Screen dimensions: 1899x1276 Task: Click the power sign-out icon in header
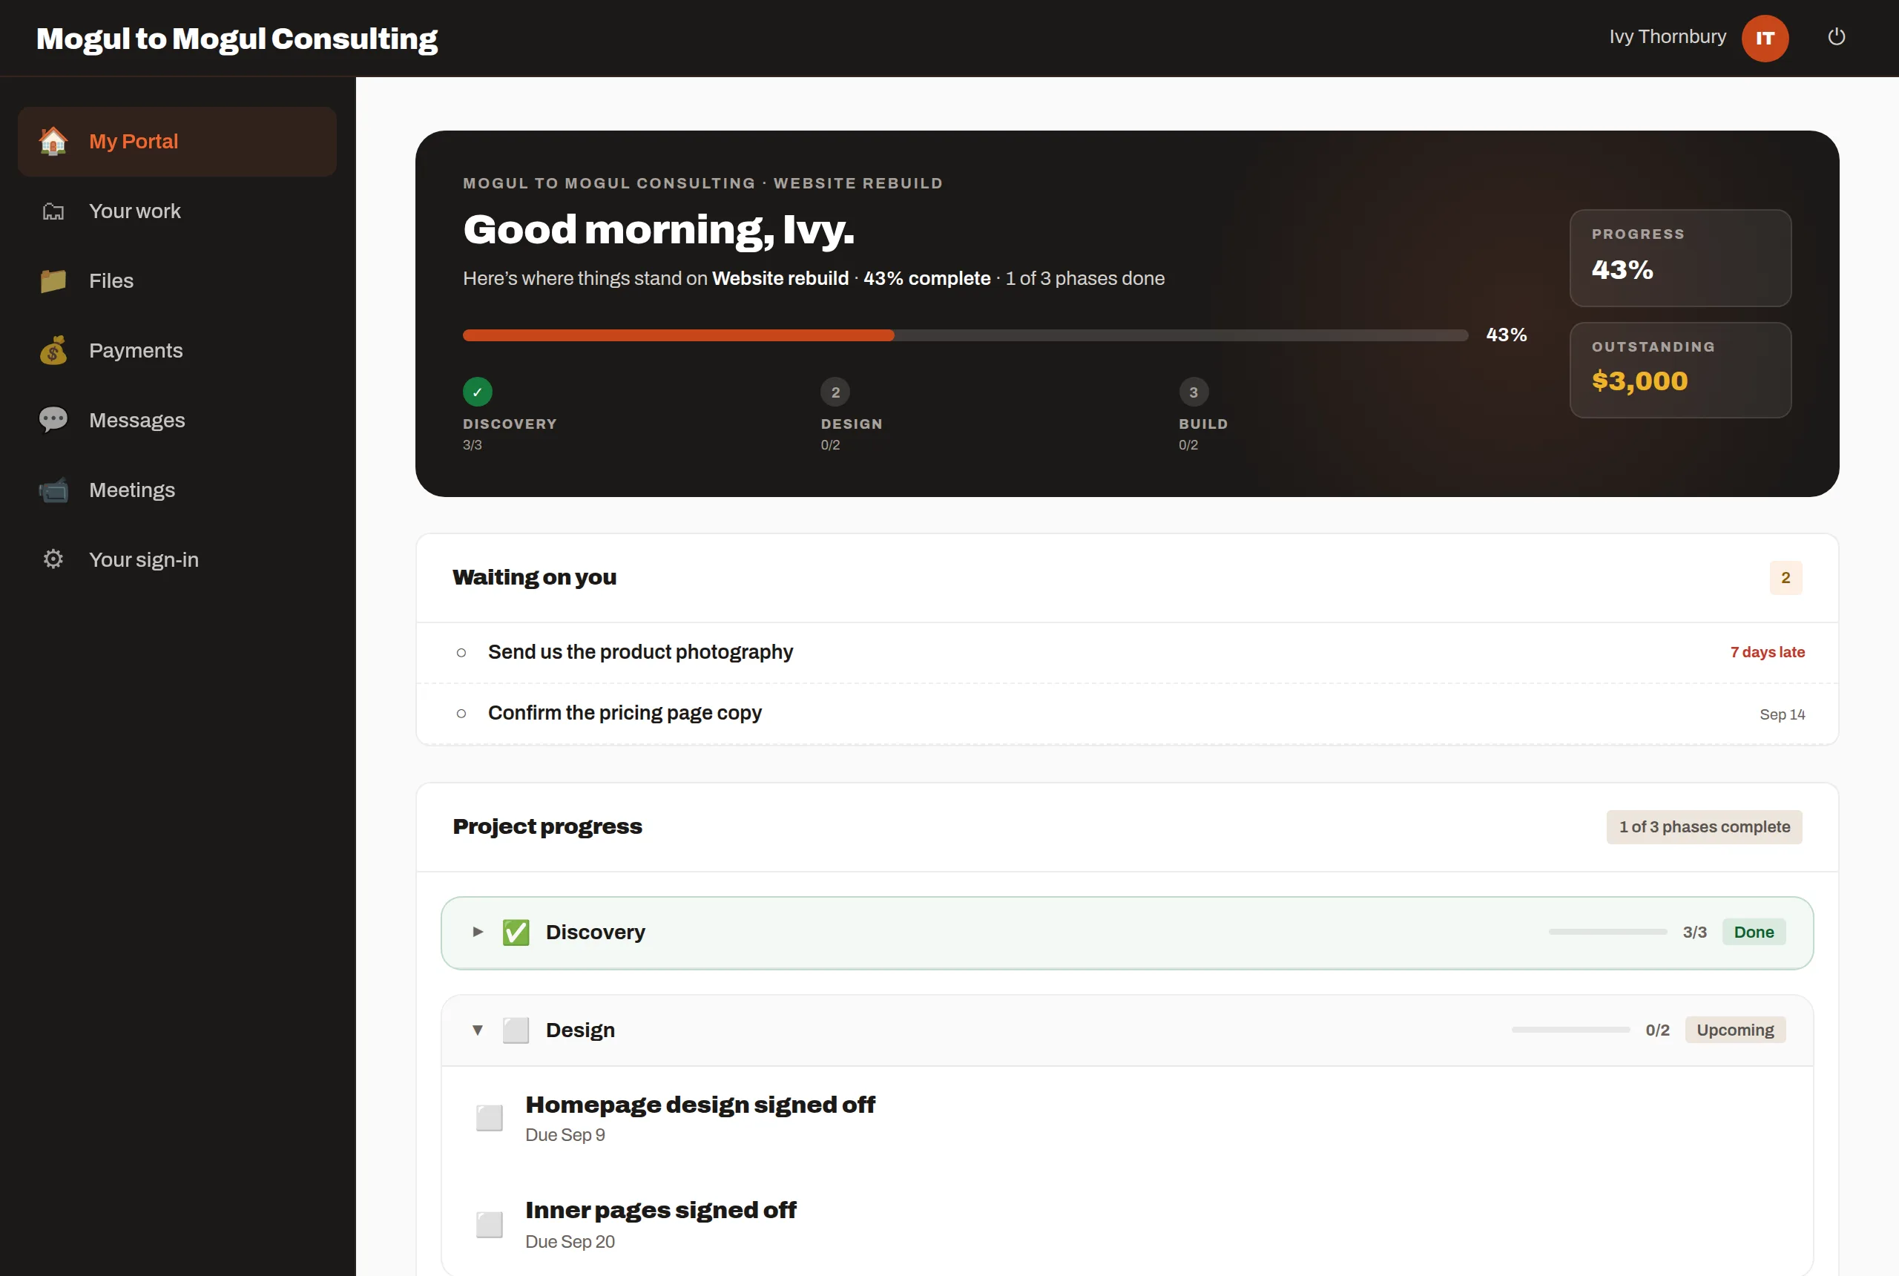(x=1837, y=37)
